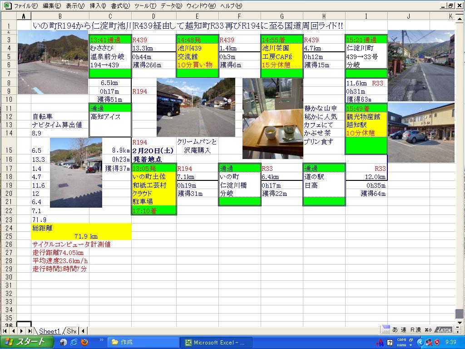Jump to first sheet tab navigation arrow

pyautogui.click(x=5, y=331)
